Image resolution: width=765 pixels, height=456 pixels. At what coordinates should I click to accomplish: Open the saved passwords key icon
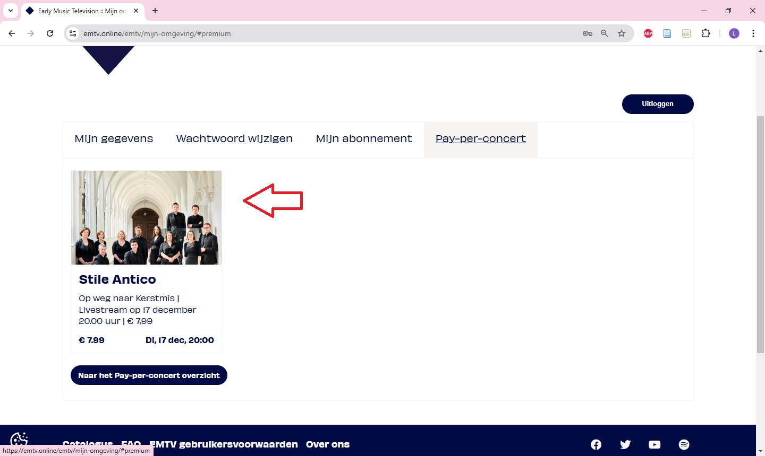(587, 33)
